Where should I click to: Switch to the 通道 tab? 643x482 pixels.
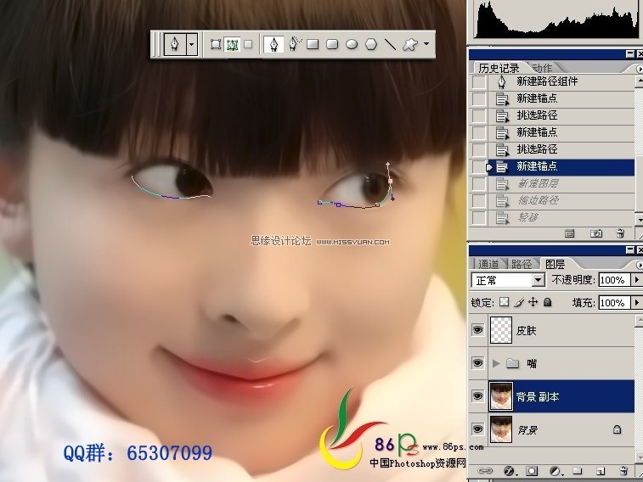pos(488,264)
